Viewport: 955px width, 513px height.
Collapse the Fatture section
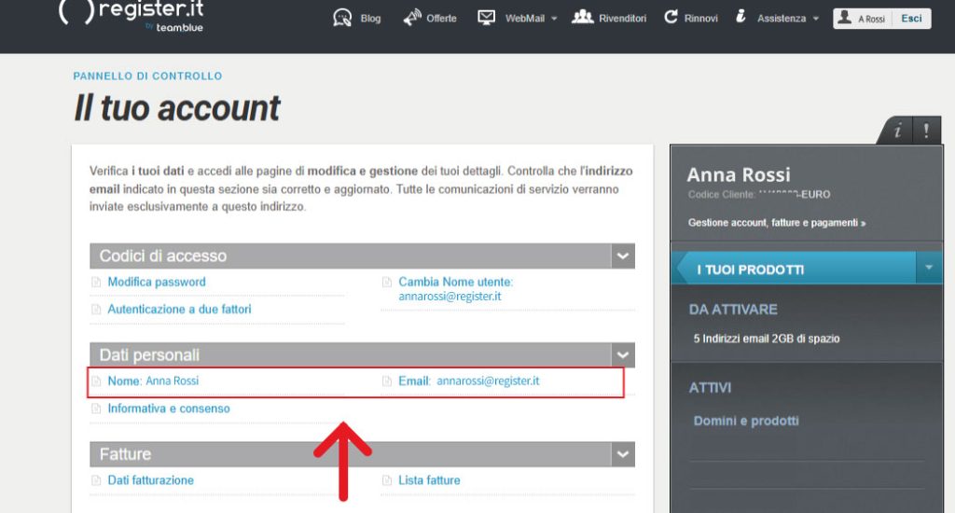[622, 454]
